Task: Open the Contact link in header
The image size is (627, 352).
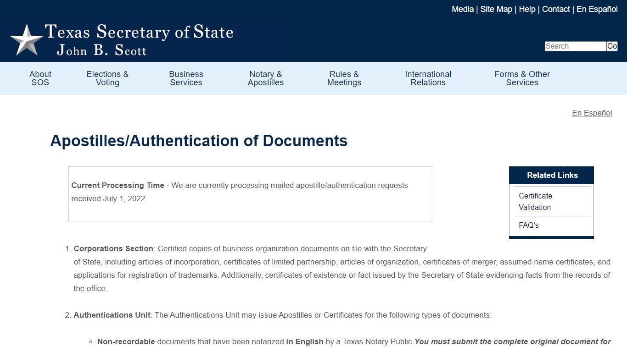Action: (x=556, y=9)
